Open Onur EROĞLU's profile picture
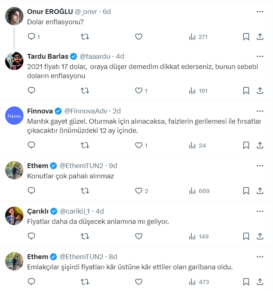 click(x=14, y=16)
